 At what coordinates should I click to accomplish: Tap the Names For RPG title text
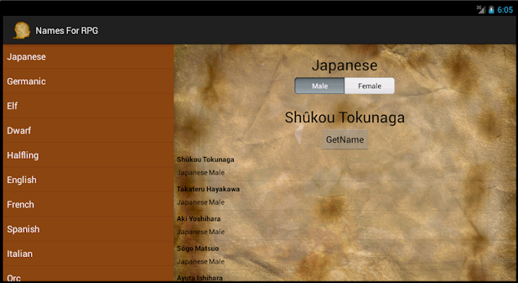pos(67,30)
